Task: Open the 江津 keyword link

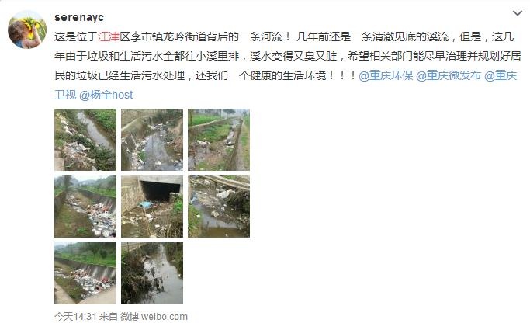Action: [x=109, y=36]
